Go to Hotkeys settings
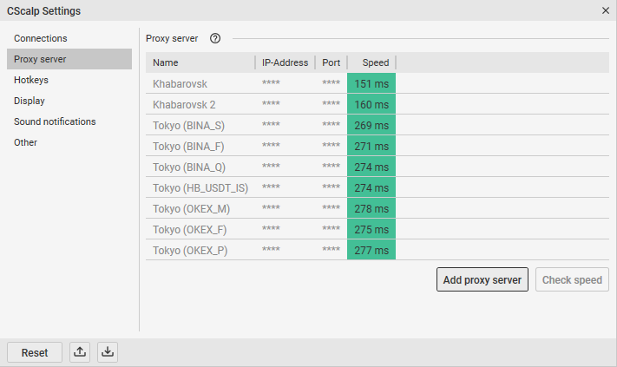The width and height of the screenshot is (617, 367). [x=31, y=80]
